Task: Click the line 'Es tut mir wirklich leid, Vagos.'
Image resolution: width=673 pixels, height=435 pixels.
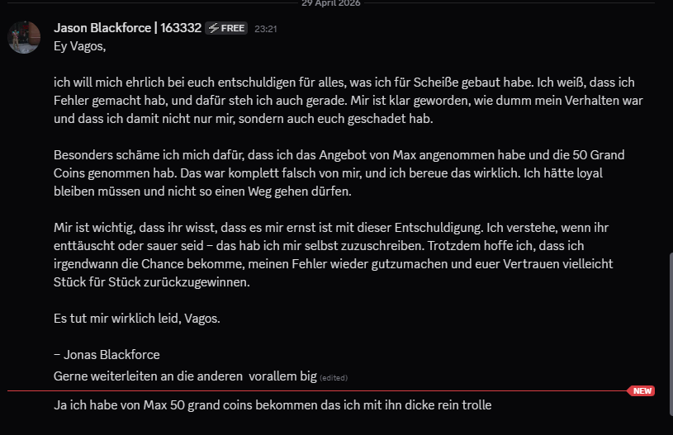Action: [x=137, y=319]
